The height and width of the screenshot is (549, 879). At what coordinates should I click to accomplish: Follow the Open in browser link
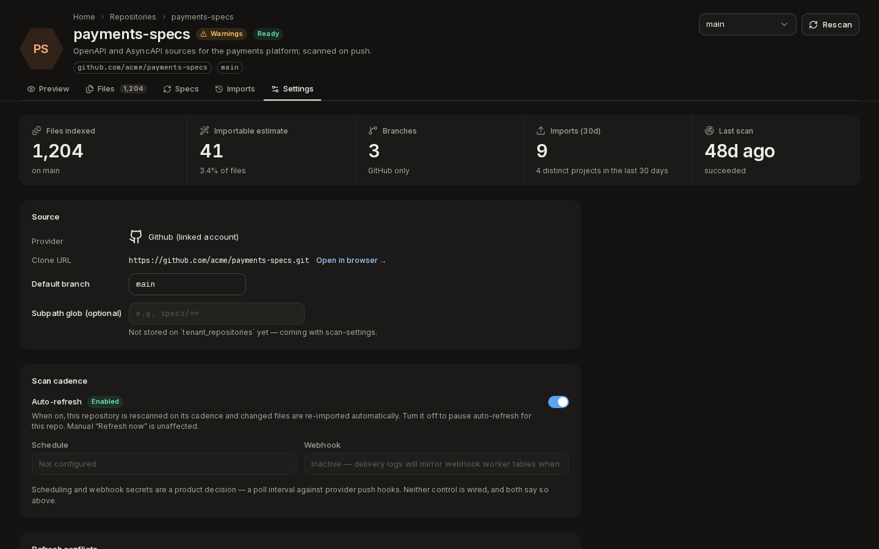351,260
